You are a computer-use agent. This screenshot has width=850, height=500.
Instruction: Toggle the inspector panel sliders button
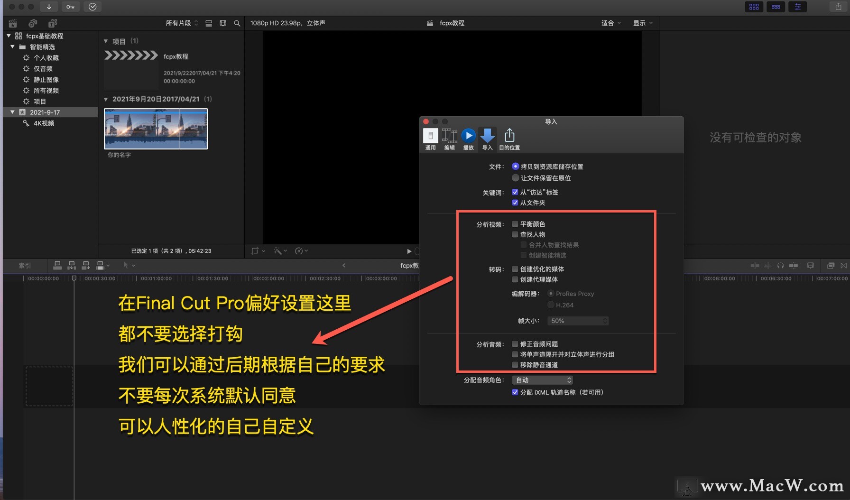[798, 7]
